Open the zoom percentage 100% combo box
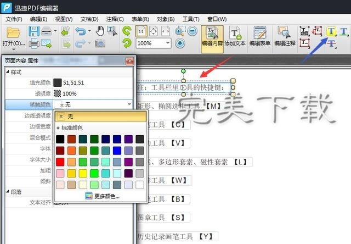This screenshot has width=351, height=244. 154,43
